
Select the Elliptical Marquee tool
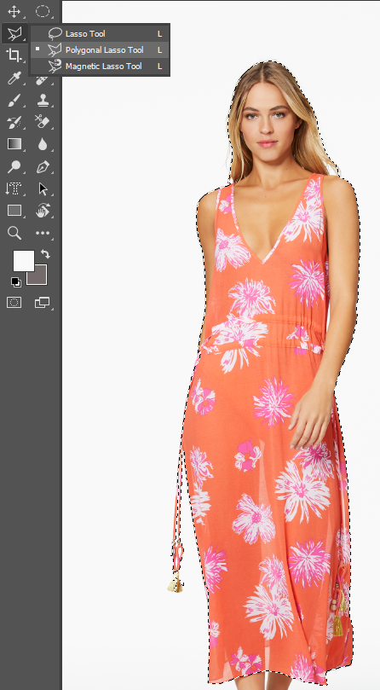coord(43,11)
